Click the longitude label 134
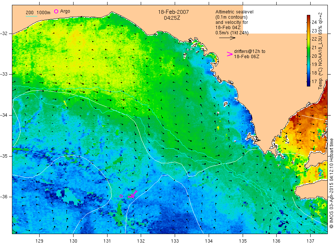 pos(209,241)
